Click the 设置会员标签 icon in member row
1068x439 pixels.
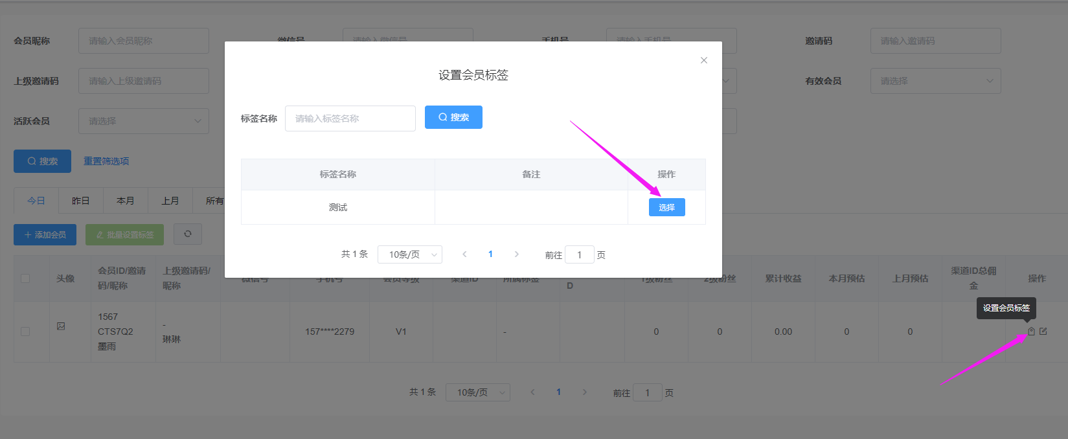pos(1031,332)
